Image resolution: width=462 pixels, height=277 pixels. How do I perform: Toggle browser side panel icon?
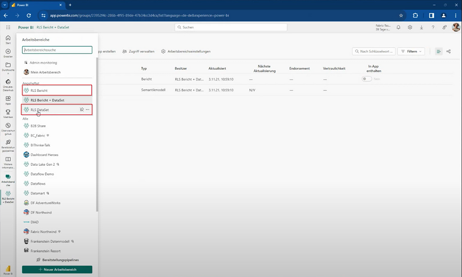click(431, 15)
